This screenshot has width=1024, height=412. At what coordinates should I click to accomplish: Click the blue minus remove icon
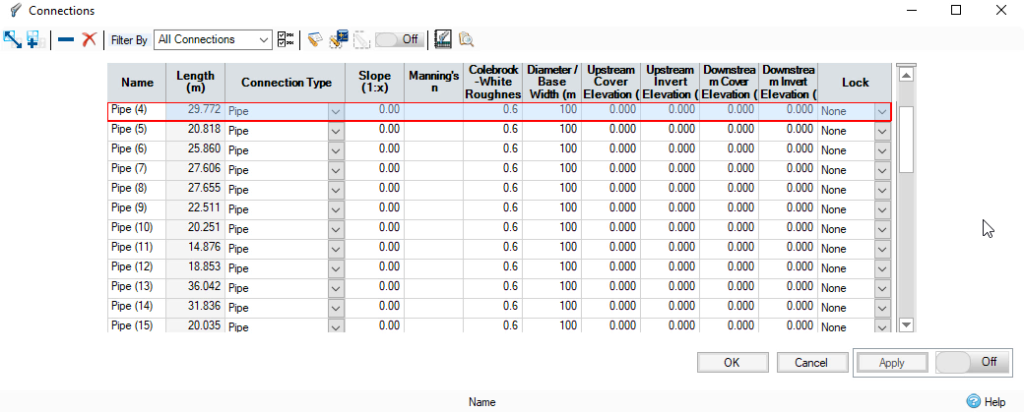click(x=66, y=39)
